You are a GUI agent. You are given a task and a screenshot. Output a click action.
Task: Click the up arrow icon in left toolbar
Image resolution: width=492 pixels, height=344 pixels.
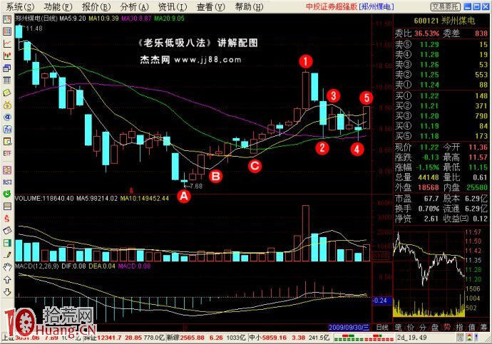7,279
